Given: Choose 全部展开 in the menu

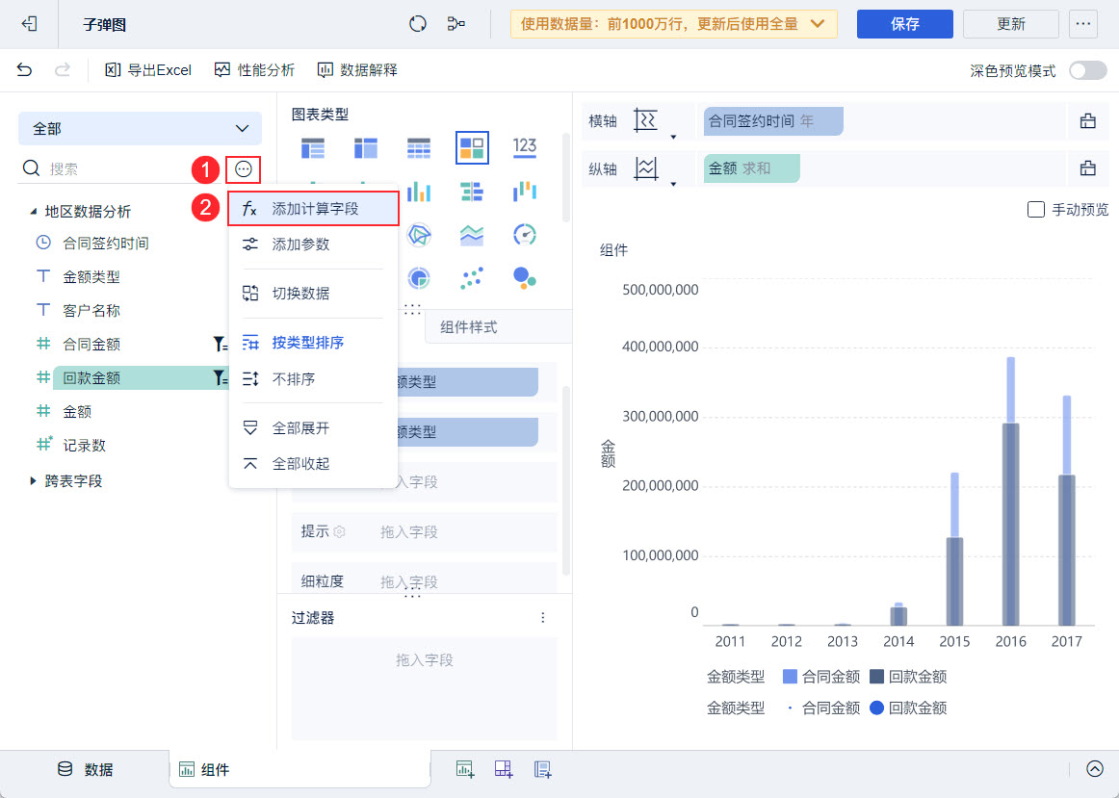Looking at the screenshot, I should [313, 428].
